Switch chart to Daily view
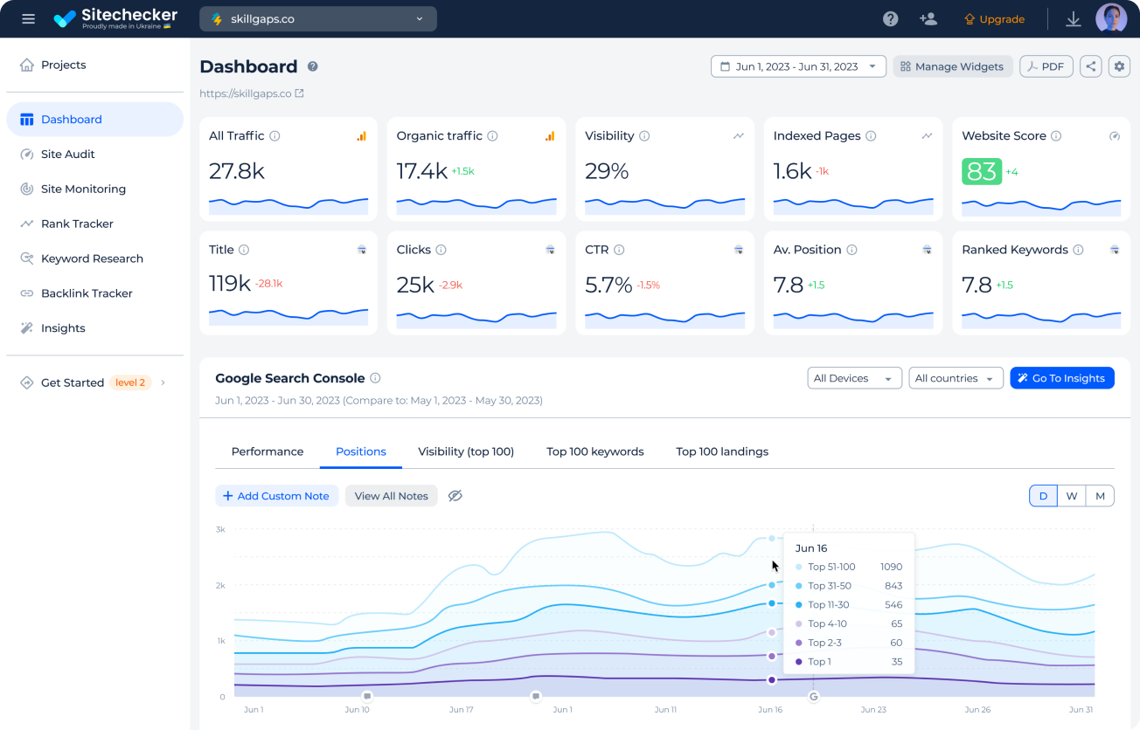Image resolution: width=1140 pixels, height=730 pixels. [x=1043, y=496]
